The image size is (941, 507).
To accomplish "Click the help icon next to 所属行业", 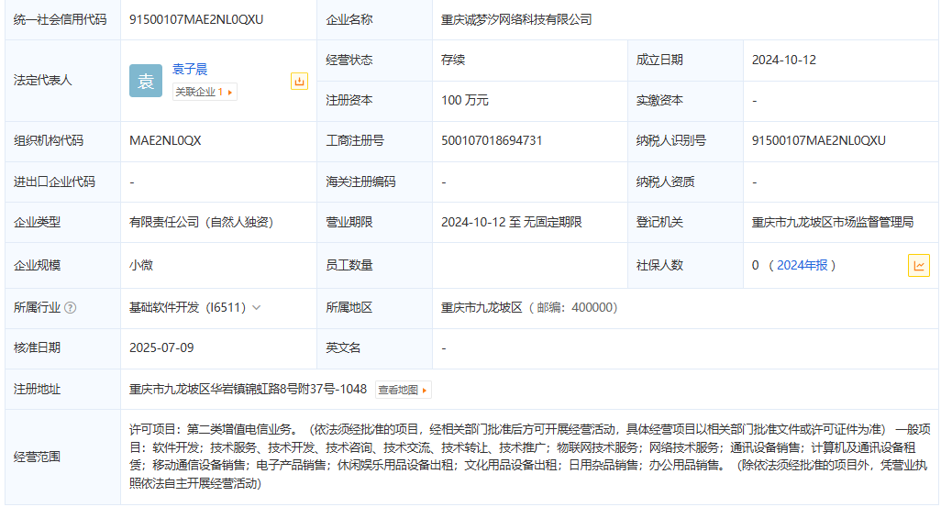I will [71, 308].
